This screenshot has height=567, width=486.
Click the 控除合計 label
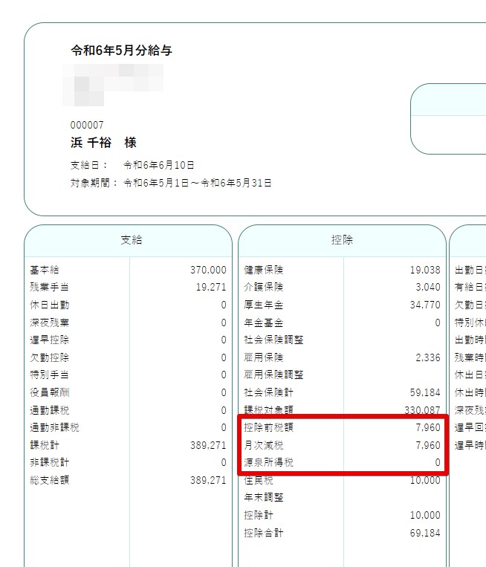coord(263,533)
